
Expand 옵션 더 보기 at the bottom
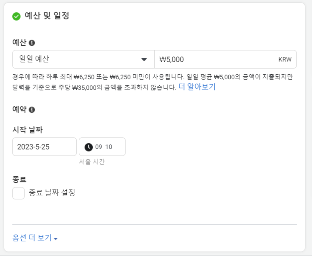[35, 238]
